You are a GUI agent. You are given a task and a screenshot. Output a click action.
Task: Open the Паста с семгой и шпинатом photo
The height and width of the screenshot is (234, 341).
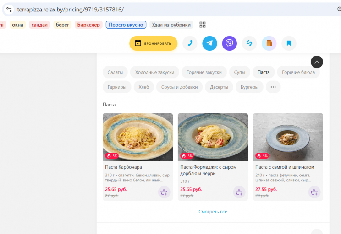(288, 137)
